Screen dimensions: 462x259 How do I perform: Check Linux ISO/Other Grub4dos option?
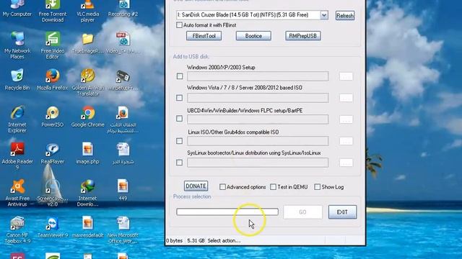(179, 141)
